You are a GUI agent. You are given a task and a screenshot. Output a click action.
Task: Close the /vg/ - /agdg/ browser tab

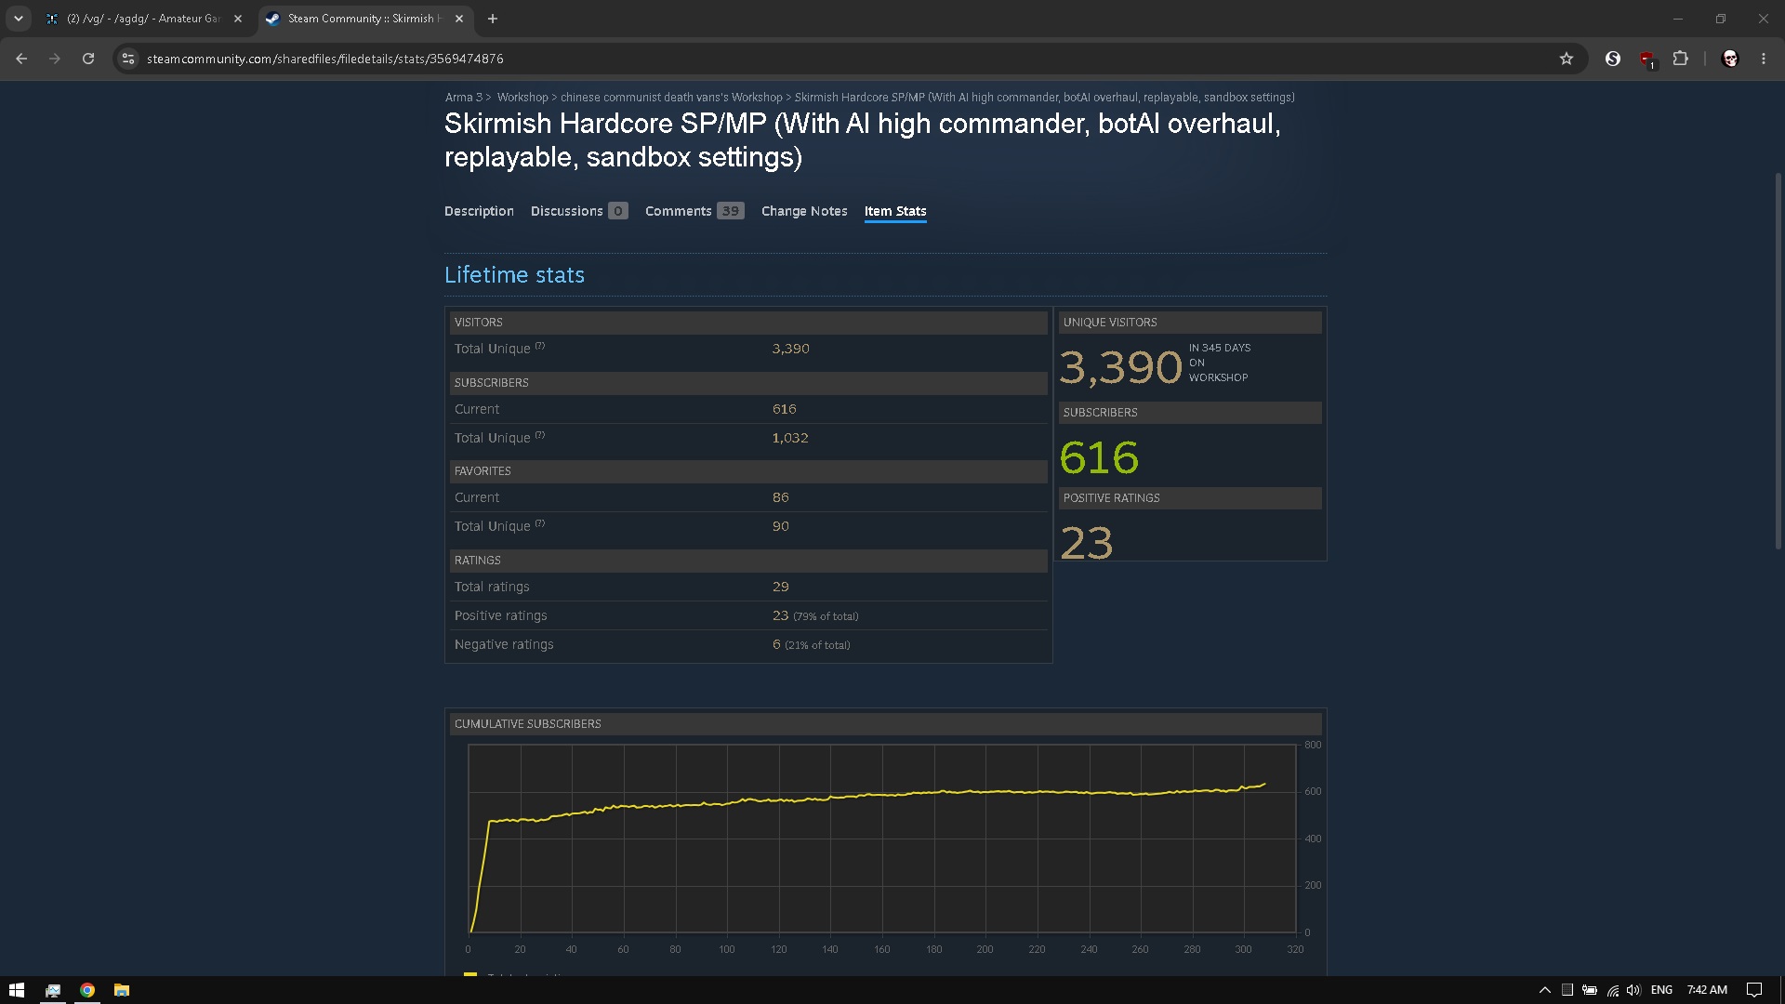[238, 19]
